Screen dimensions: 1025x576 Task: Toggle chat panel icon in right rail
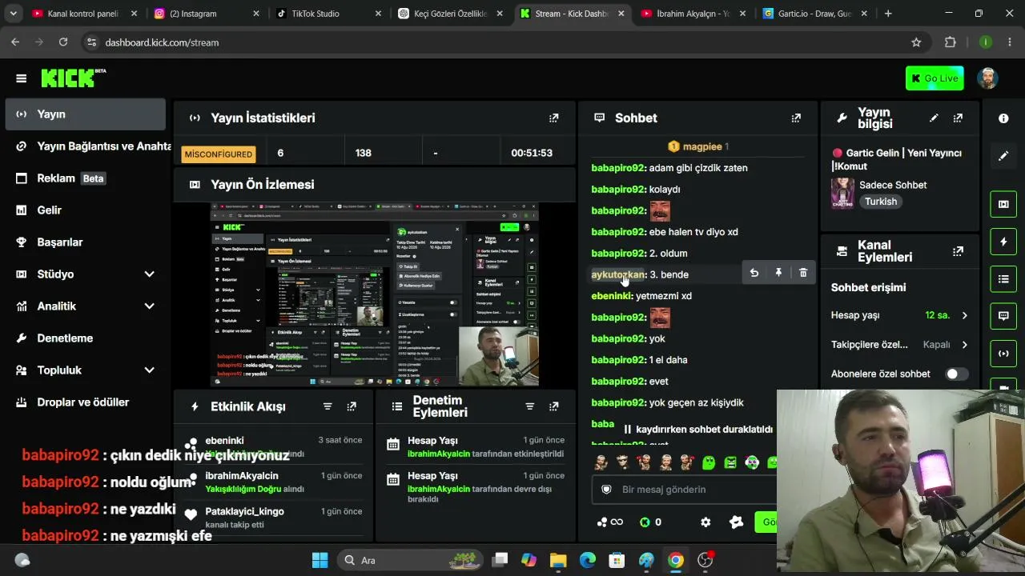[x=1003, y=316]
